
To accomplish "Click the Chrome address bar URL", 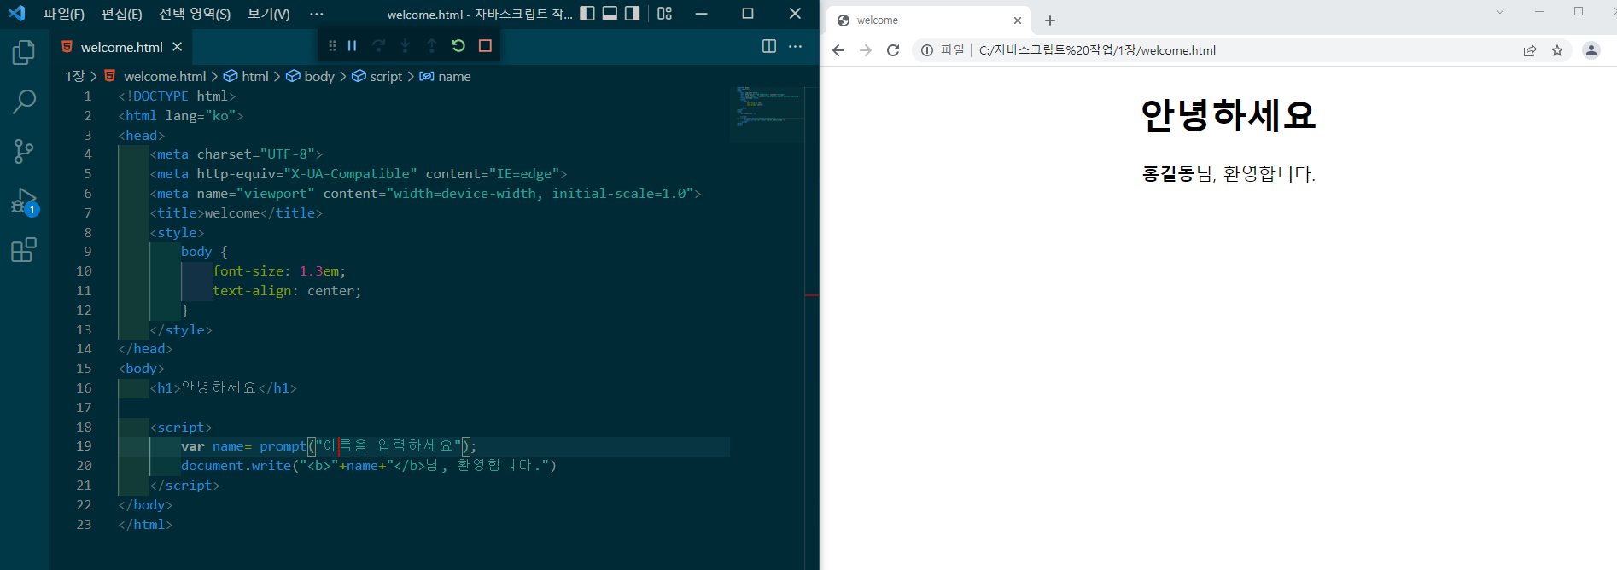I will tap(1097, 50).
